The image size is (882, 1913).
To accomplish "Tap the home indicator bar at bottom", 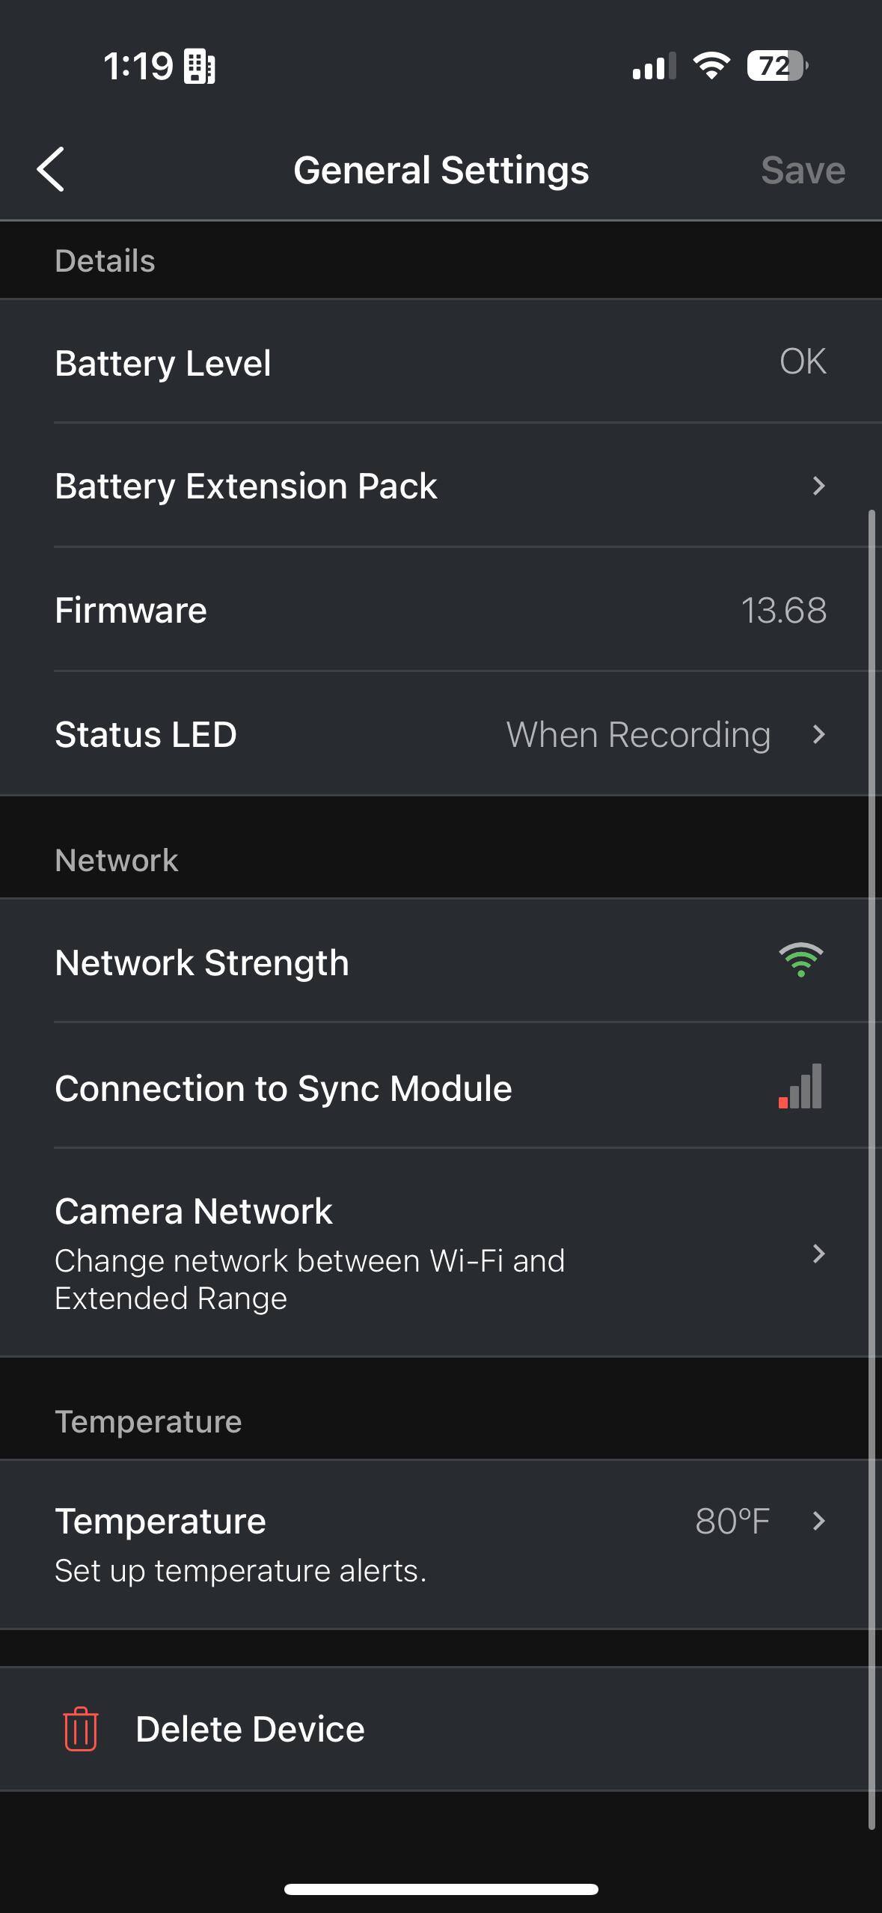I will pyautogui.click(x=441, y=1889).
